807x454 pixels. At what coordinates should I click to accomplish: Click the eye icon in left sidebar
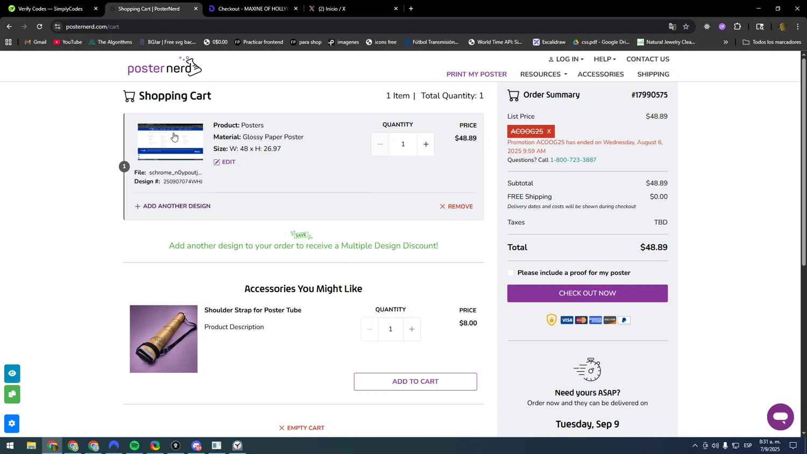point(12,373)
